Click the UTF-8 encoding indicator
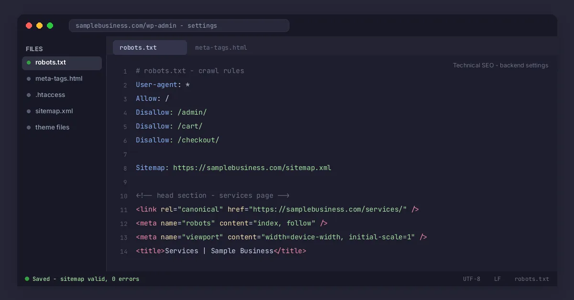The height and width of the screenshot is (300, 574). 472,279
